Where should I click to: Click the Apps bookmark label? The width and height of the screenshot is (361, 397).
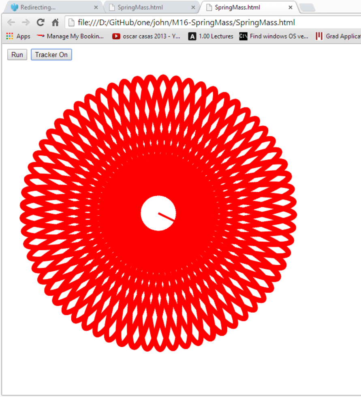[23, 36]
